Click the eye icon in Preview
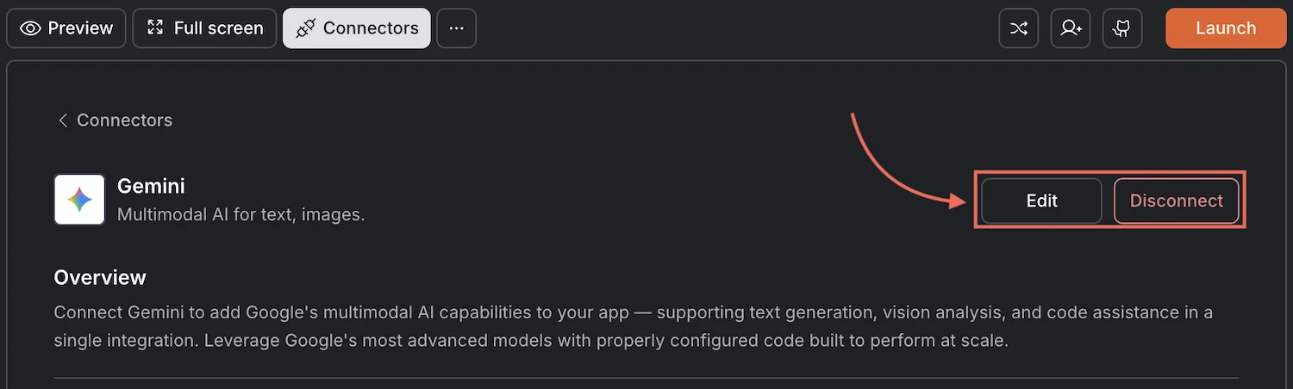Viewport: 1293px width, 389px height. [30, 28]
